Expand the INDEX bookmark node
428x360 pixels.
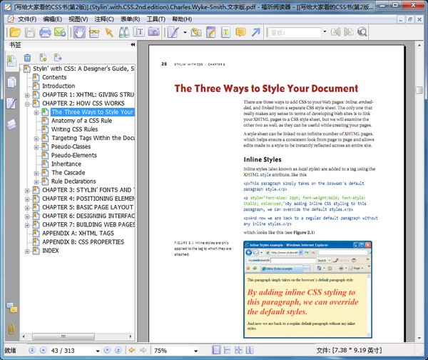tap(27, 251)
